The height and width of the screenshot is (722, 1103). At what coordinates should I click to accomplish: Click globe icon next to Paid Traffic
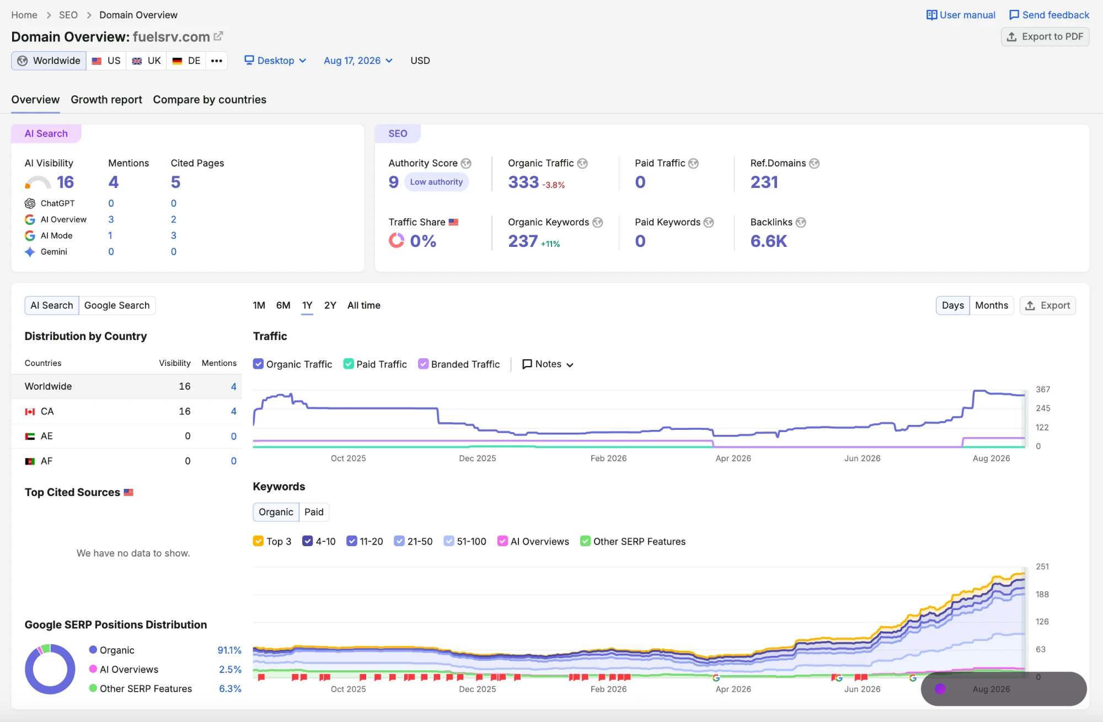click(x=694, y=163)
